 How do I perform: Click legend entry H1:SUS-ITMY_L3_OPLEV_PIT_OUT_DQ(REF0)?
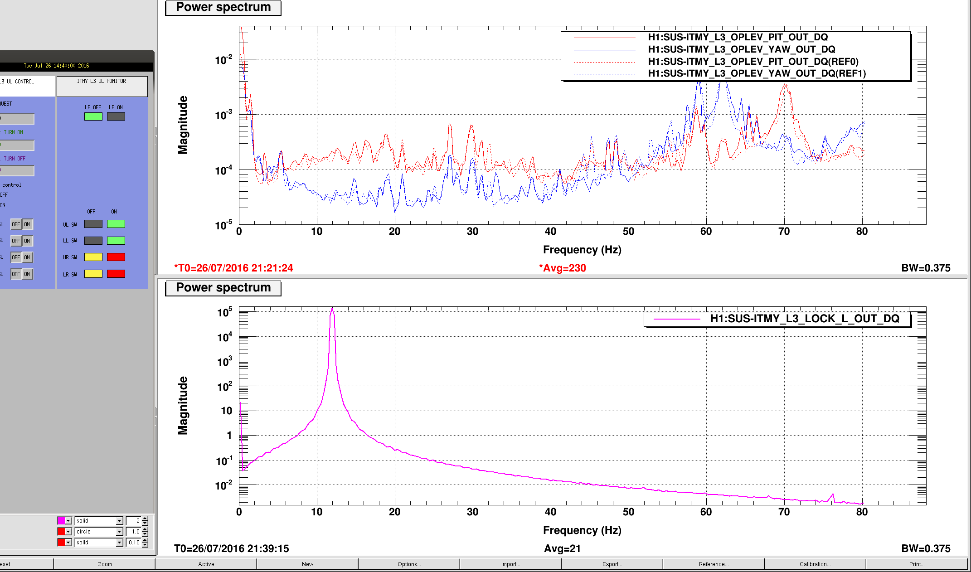click(x=753, y=62)
